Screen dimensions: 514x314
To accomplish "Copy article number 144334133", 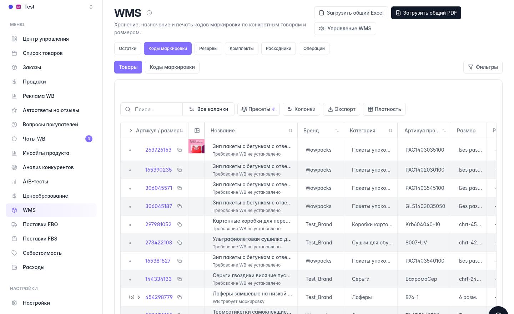I will pos(180,279).
